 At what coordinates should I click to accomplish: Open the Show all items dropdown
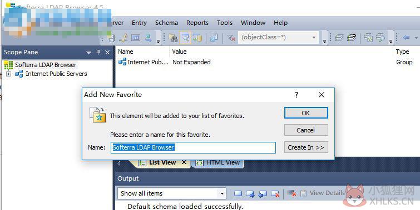(x=222, y=193)
